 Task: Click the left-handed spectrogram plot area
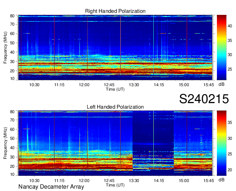pyautogui.click(x=115, y=143)
